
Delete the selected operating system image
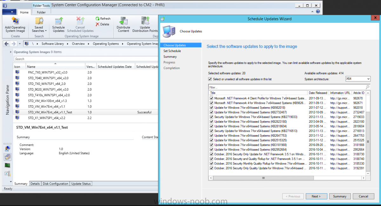(102, 24)
